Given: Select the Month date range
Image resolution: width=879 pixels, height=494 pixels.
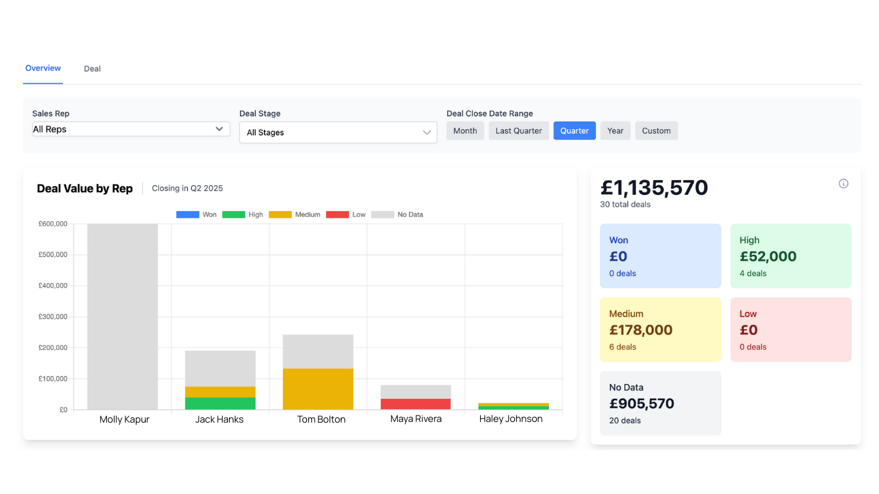Looking at the screenshot, I should pos(465,131).
